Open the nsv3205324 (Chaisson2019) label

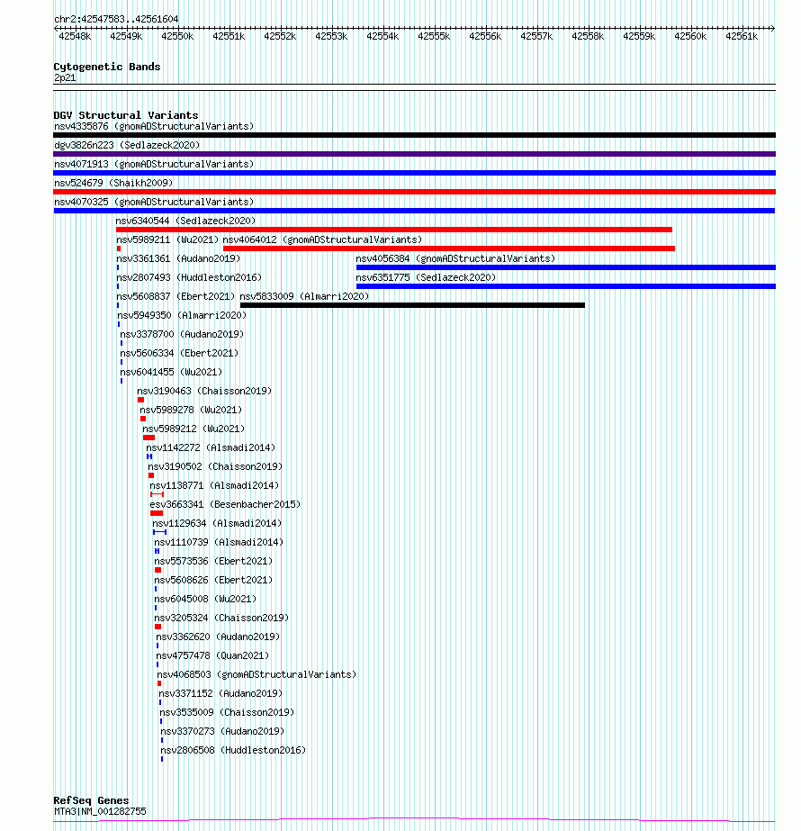(221, 618)
